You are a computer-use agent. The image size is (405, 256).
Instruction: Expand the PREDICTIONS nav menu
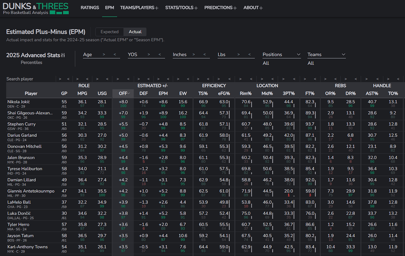click(221, 8)
